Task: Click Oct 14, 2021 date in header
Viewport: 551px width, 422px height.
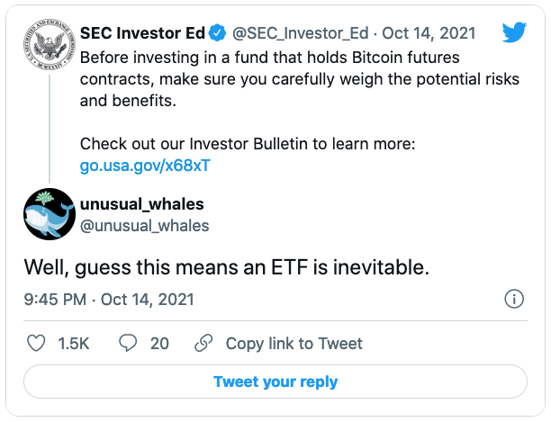Action: [x=429, y=34]
